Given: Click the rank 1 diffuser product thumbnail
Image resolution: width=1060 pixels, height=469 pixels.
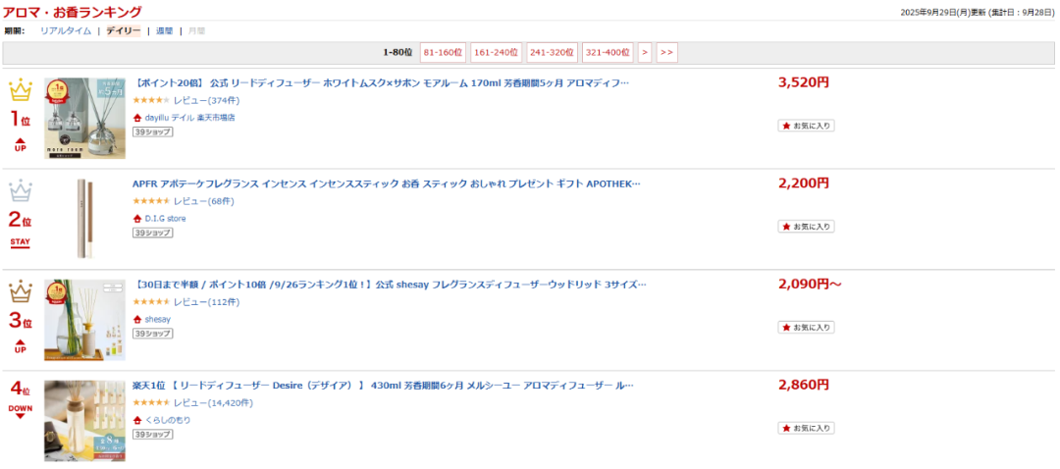Looking at the screenshot, I should click(x=84, y=118).
